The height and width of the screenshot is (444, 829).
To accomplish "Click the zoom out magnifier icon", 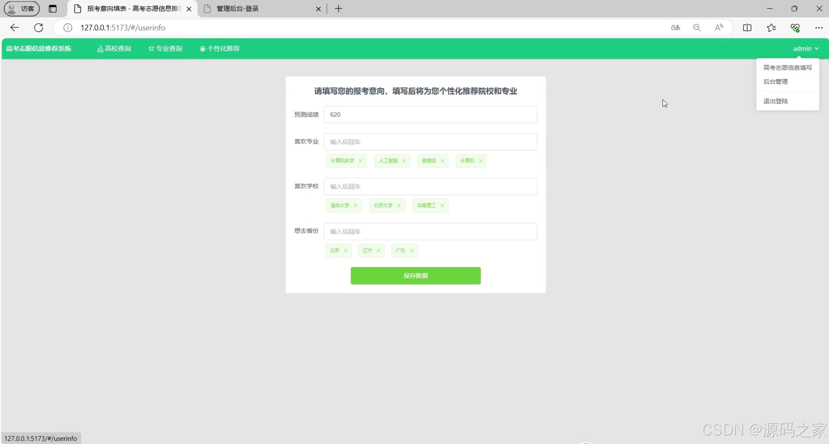I will click(697, 28).
